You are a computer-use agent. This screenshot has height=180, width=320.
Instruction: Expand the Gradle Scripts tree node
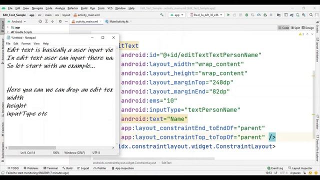(x=8, y=32)
